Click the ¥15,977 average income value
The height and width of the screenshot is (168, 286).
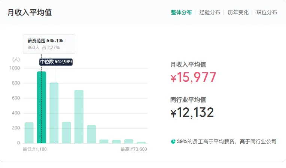193,77
